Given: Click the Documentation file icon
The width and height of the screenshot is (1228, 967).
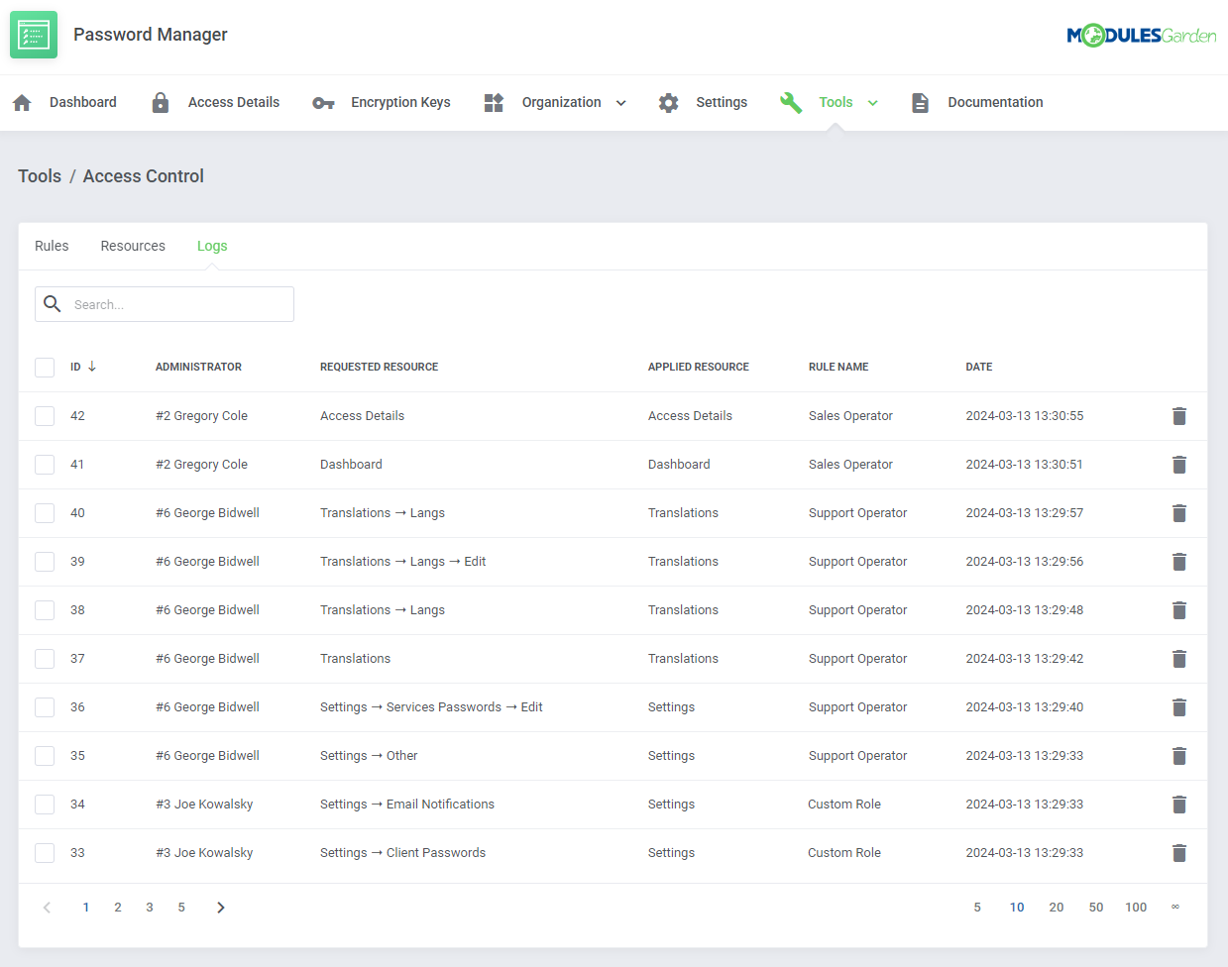Looking at the screenshot, I should point(920,103).
